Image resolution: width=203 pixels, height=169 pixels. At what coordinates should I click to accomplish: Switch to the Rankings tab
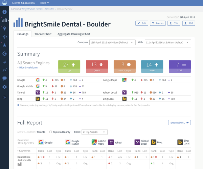pyautogui.click(x=23, y=34)
